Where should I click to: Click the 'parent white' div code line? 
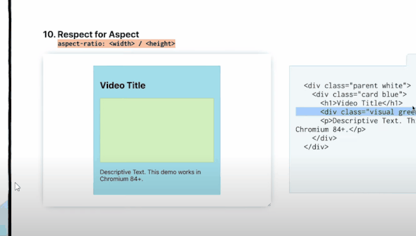tap(357, 86)
